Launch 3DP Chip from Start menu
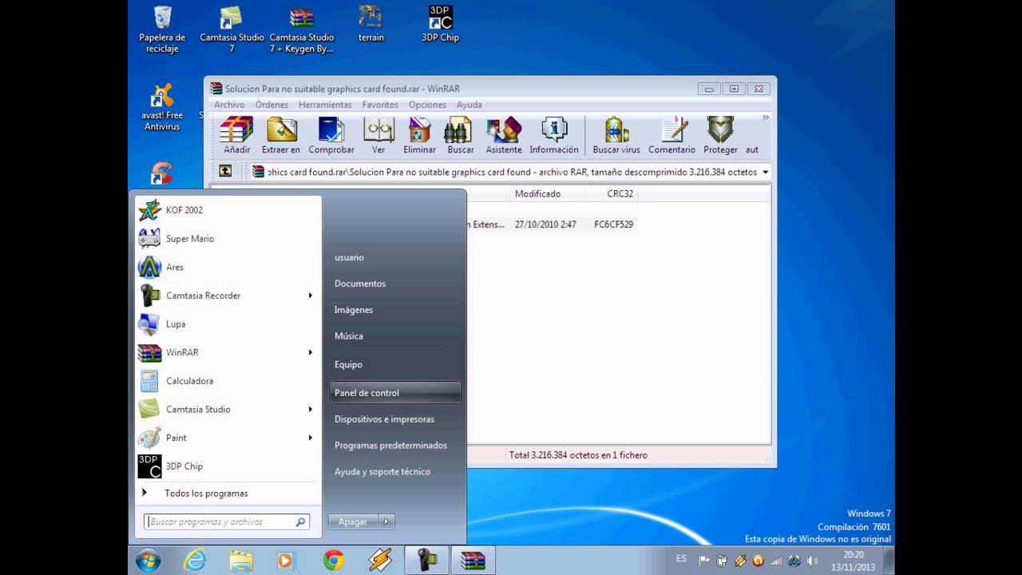This screenshot has width=1022, height=575. 228,466
